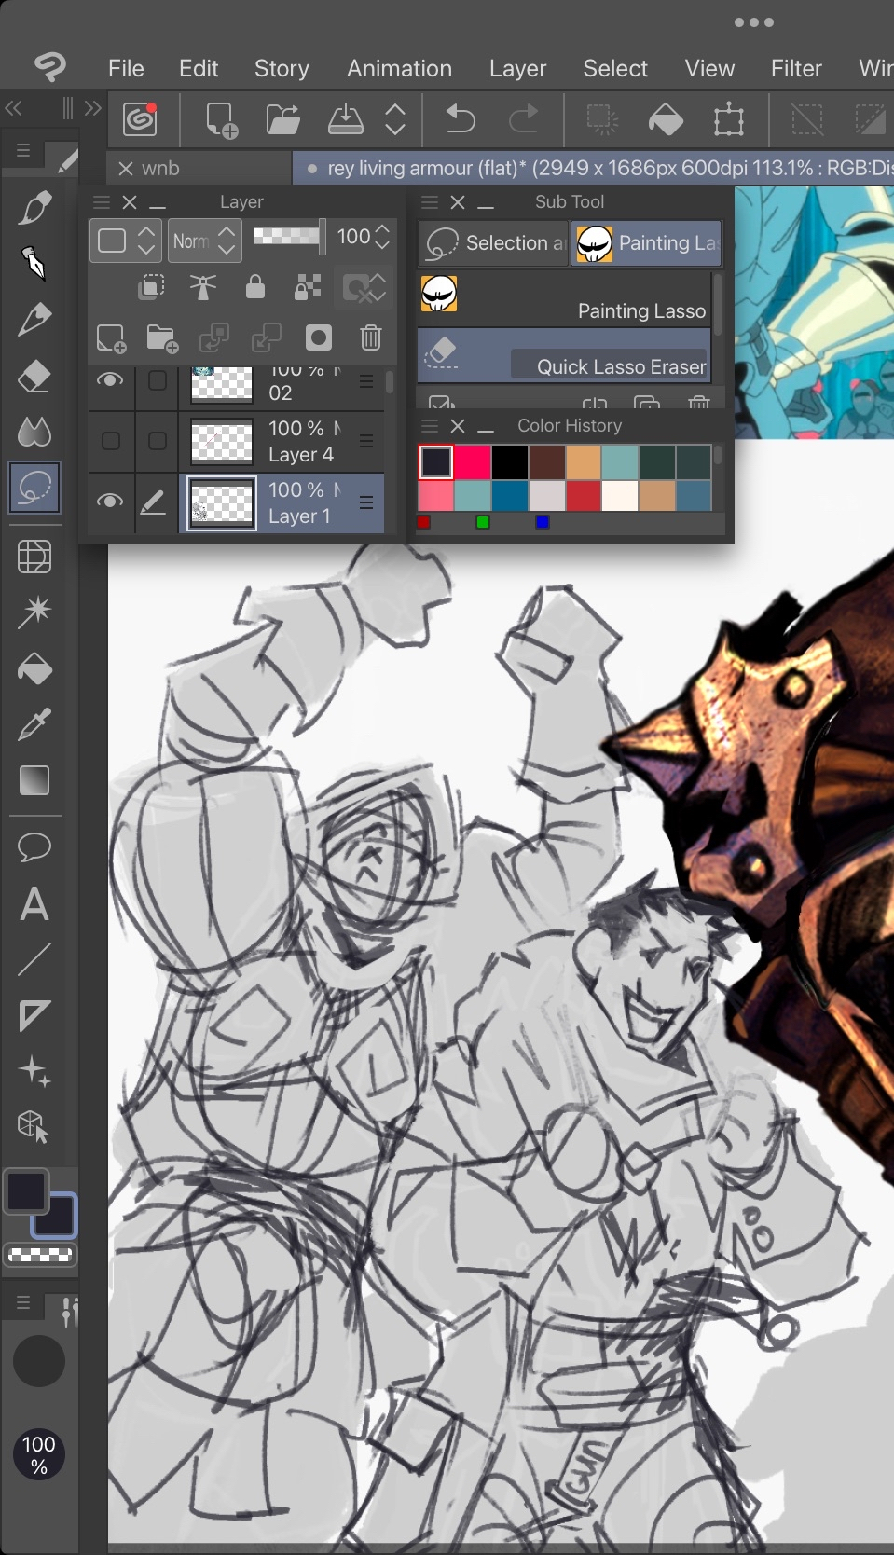Select the Gradient tool
The height and width of the screenshot is (1555, 894).
pos(34,780)
